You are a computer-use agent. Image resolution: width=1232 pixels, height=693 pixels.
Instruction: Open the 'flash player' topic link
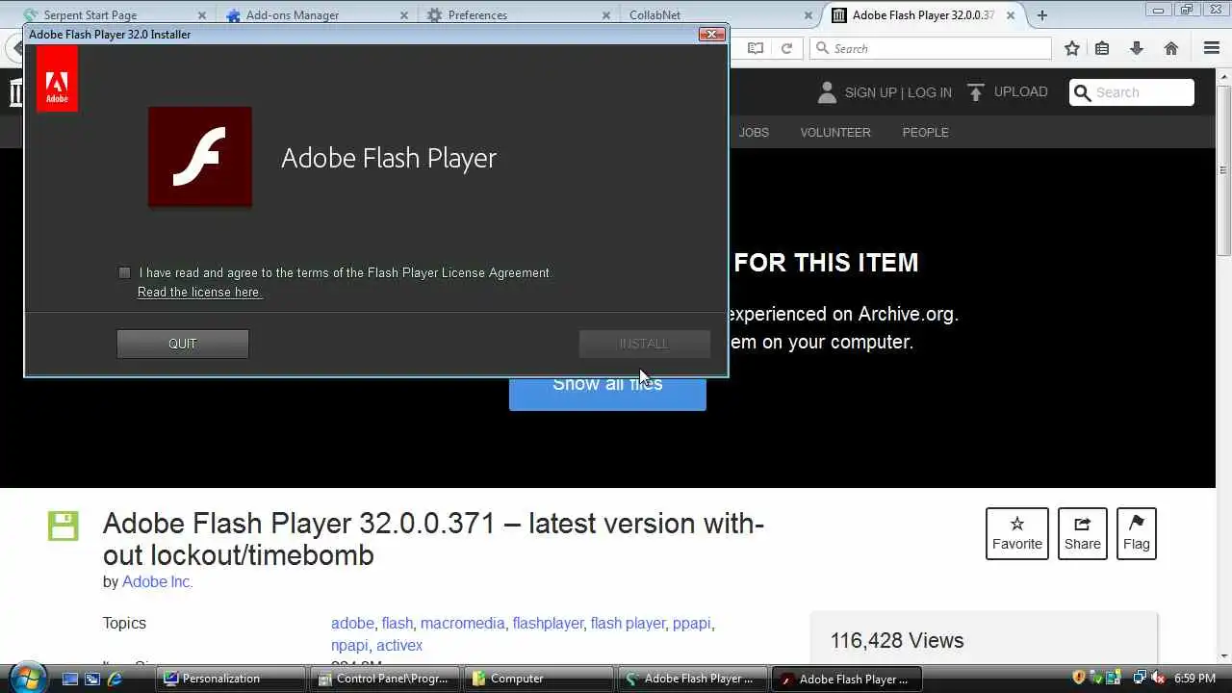(628, 624)
